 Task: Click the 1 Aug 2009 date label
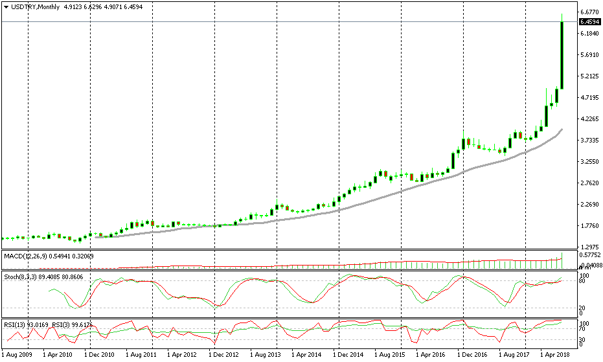pyautogui.click(x=16, y=354)
